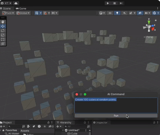Switch to the Game tab
Screen dimensions: 160x135
(x=21, y=8)
